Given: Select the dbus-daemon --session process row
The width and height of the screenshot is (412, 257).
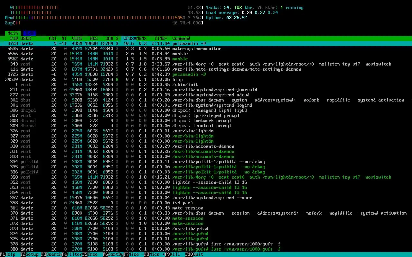Looking at the screenshot, I should (x=206, y=213).
